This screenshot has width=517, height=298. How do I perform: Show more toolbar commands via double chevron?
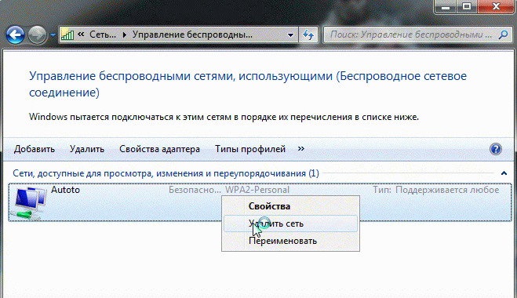(301, 149)
